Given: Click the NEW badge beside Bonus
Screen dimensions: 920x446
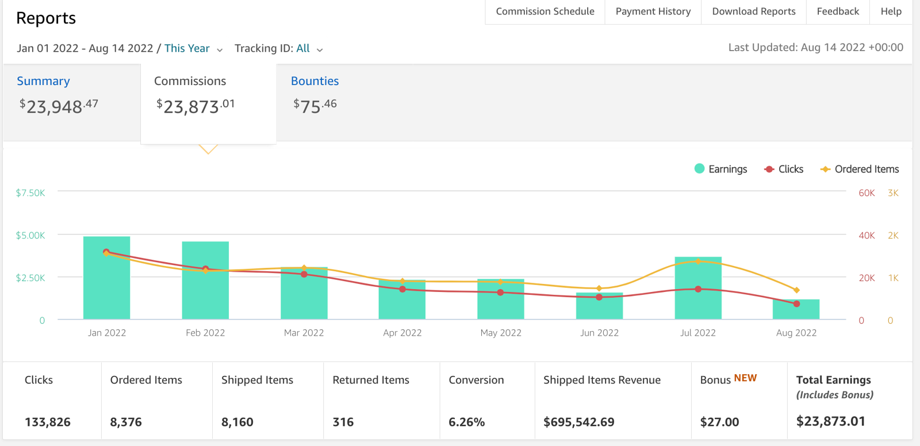Looking at the screenshot, I should point(745,378).
